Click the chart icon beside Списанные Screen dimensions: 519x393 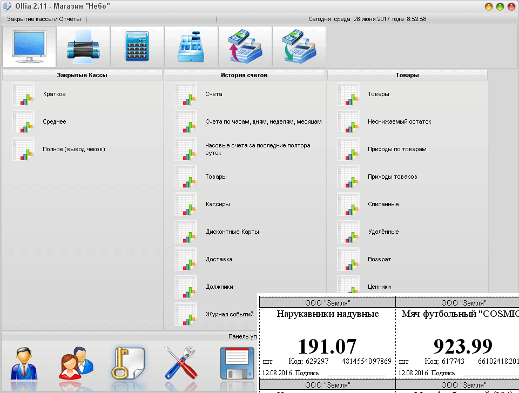[x=348, y=205]
